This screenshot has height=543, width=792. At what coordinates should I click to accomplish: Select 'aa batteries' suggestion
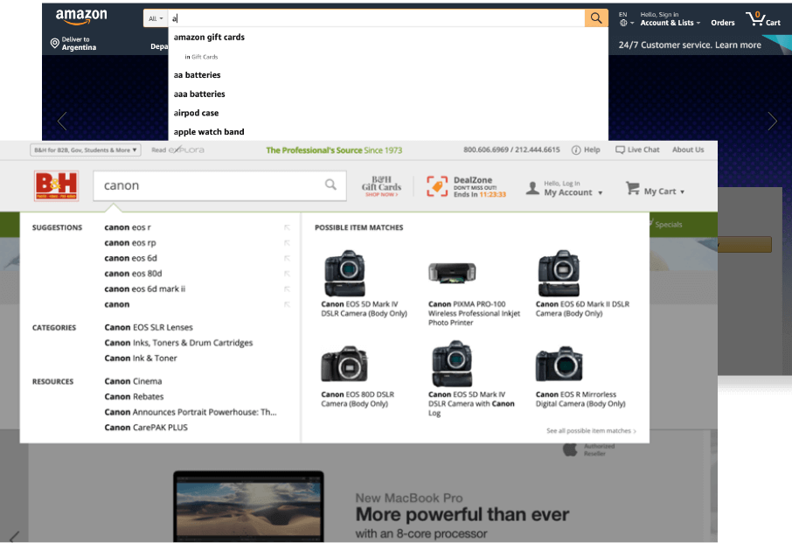click(197, 75)
